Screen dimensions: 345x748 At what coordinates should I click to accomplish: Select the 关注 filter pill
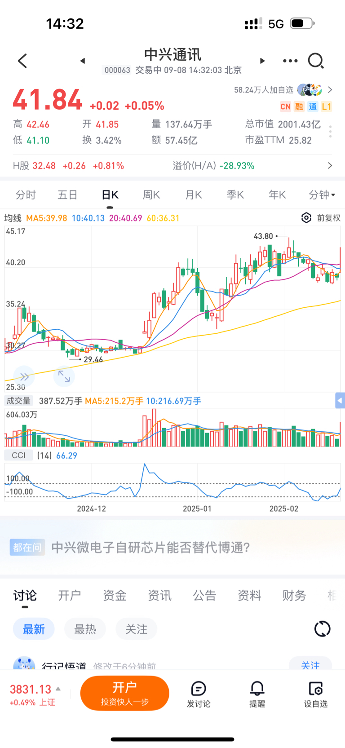click(136, 629)
